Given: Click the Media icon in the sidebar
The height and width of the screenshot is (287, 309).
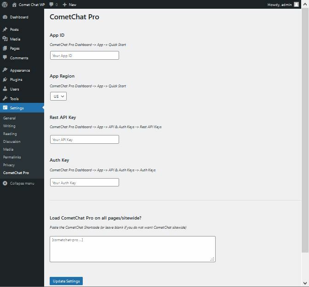Looking at the screenshot, I should click(5, 39).
